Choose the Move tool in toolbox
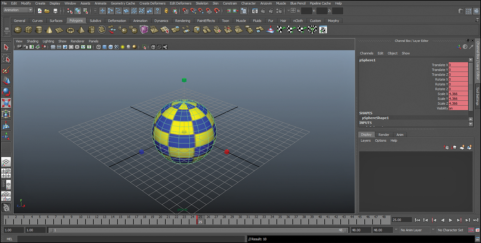 click(x=6, y=81)
